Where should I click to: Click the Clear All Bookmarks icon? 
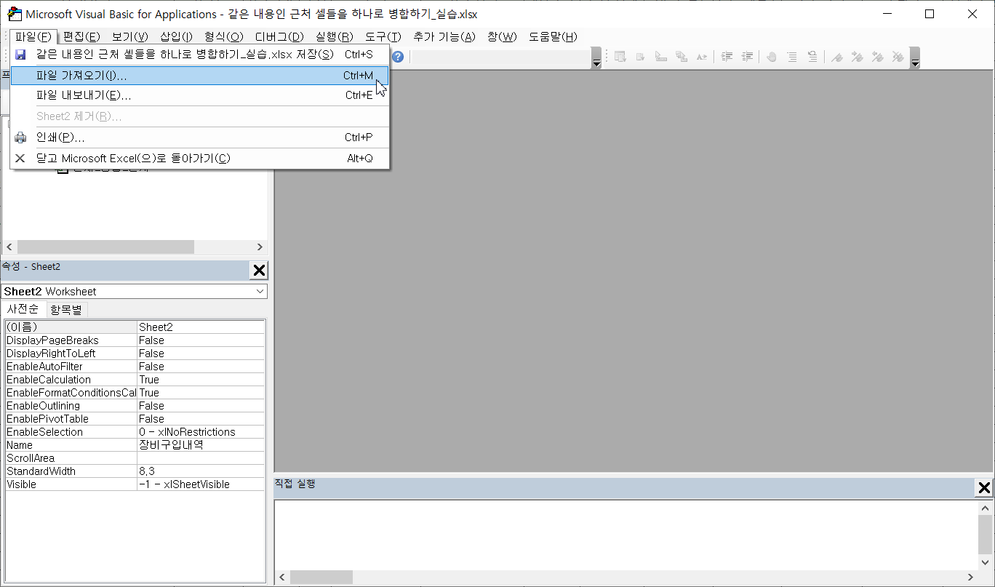(x=898, y=57)
